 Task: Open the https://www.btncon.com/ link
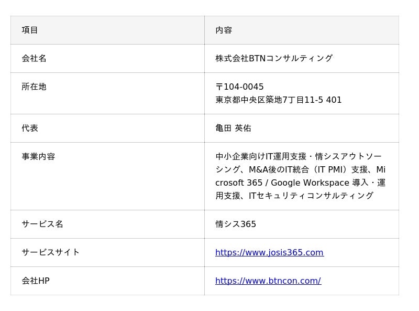coord(268,281)
